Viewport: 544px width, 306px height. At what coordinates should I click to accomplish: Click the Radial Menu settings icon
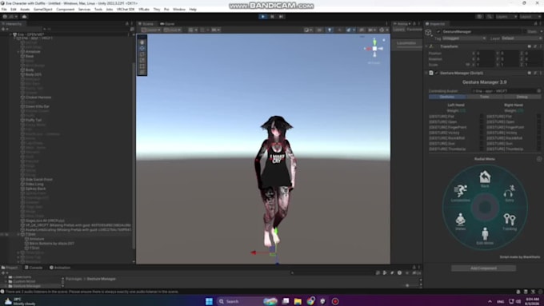click(539, 159)
